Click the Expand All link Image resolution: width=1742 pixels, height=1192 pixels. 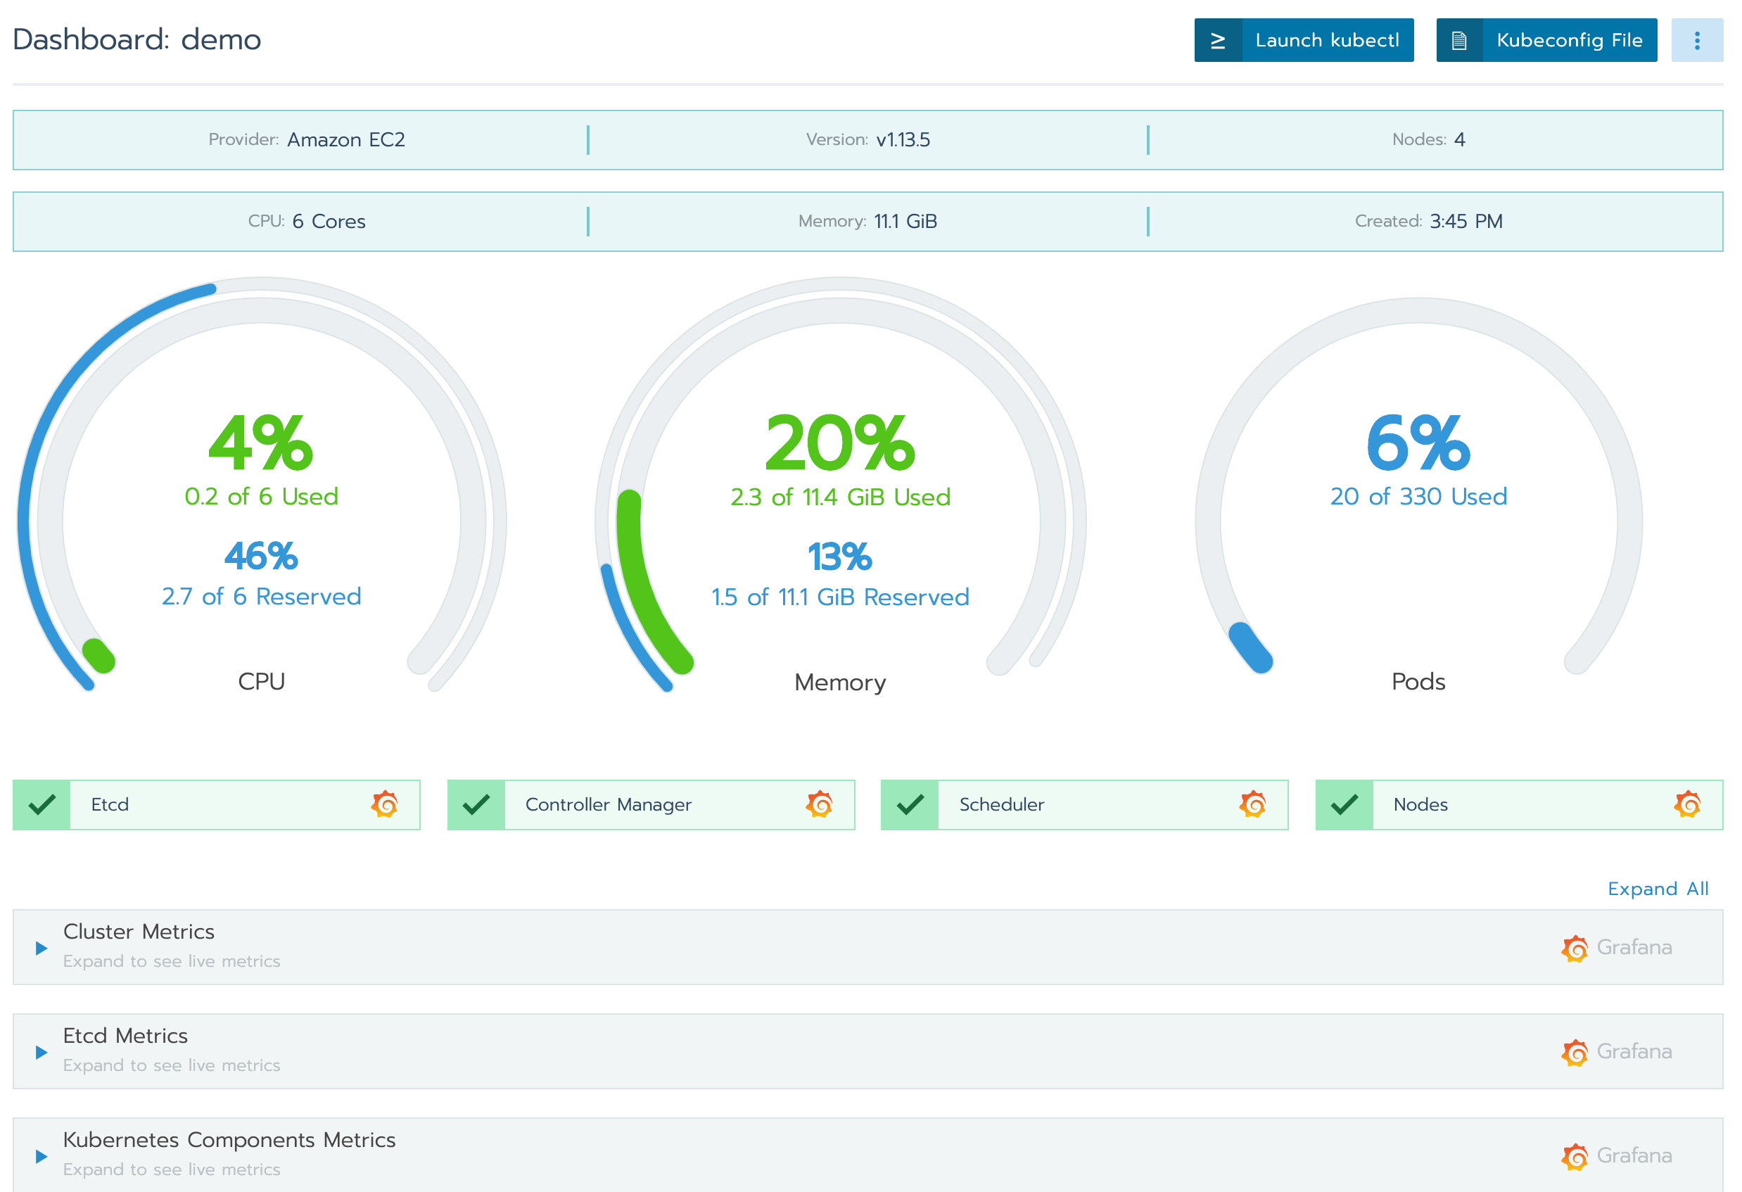click(1658, 889)
